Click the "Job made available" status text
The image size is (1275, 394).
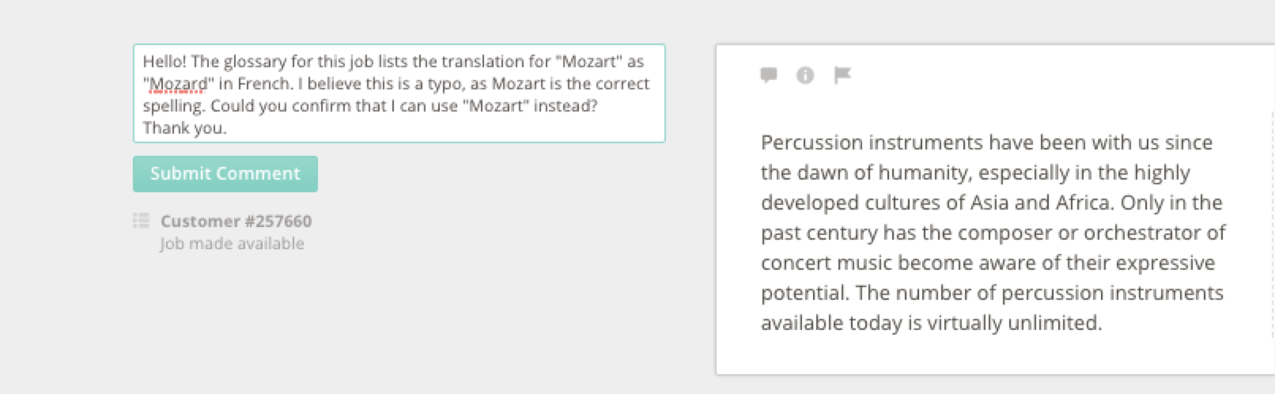point(232,244)
